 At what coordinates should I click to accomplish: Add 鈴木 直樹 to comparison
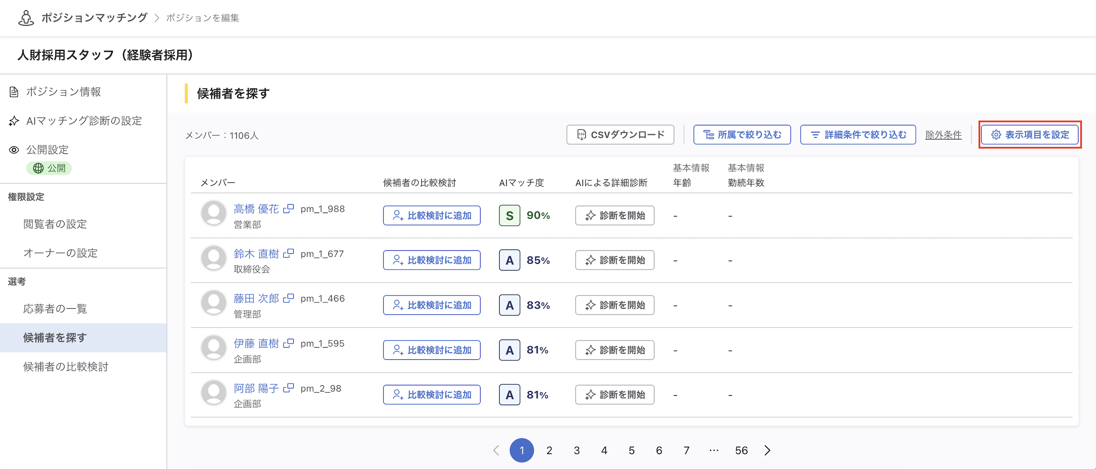point(432,260)
